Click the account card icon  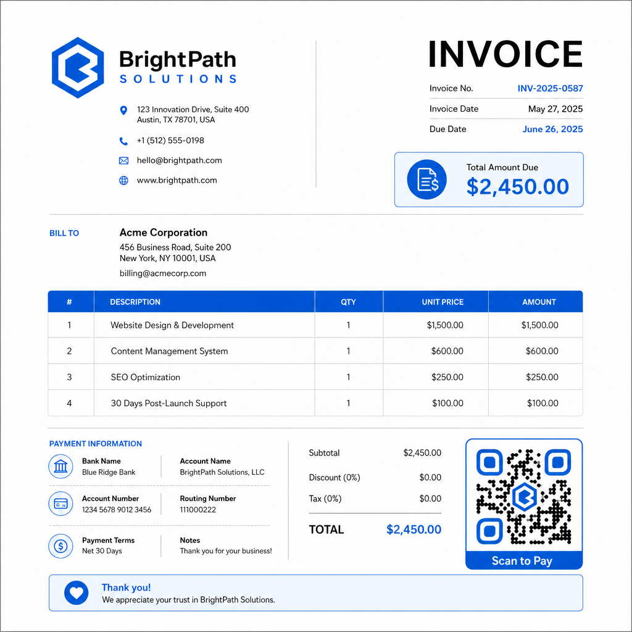pyautogui.click(x=61, y=504)
